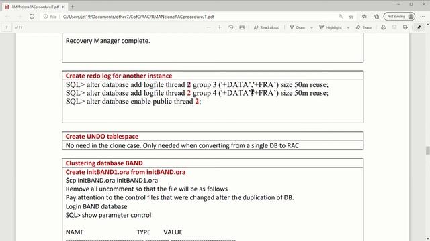Click the 'TYPE' column header

tap(143, 232)
